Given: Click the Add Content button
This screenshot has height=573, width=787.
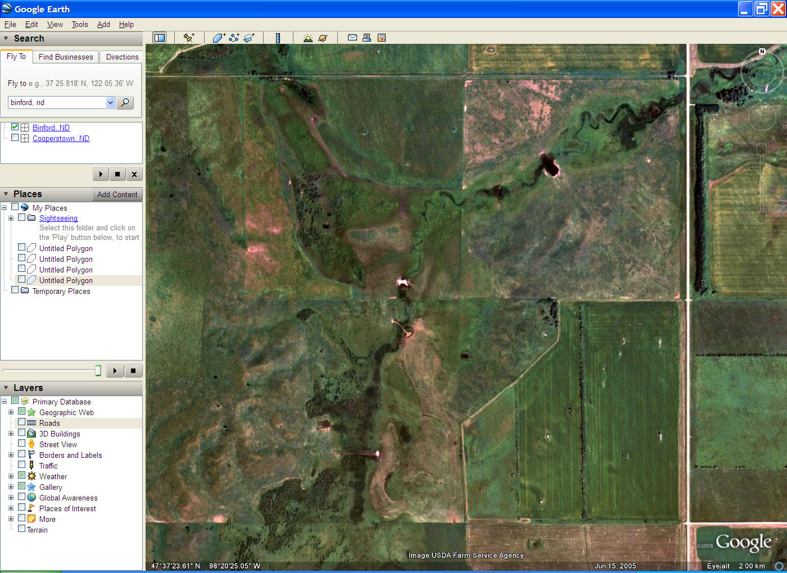Looking at the screenshot, I should click(x=117, y=194).
